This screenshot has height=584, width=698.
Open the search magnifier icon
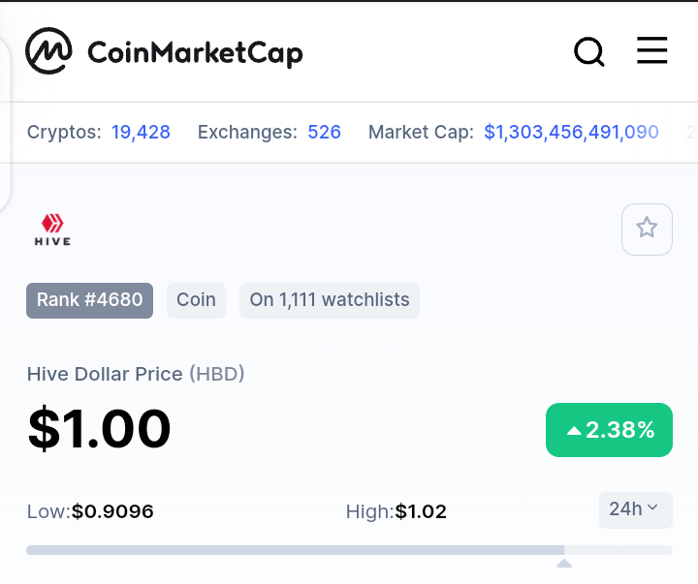589,51
